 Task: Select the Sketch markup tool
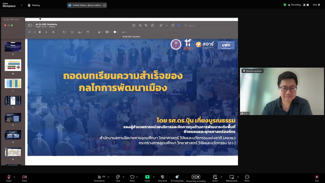pos(46,32)
